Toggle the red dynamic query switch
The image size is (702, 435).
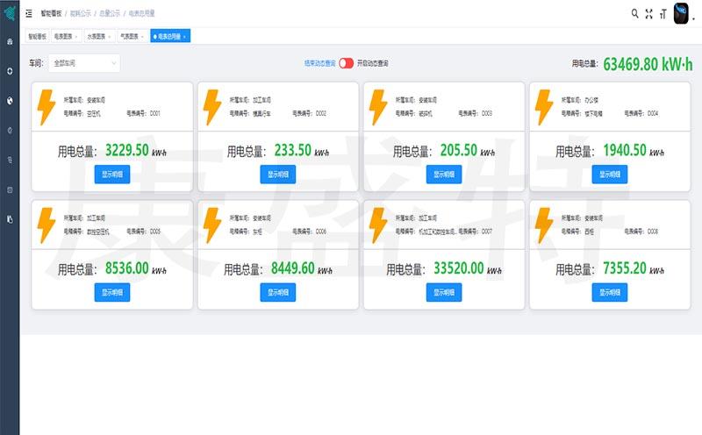(x=346, y=63)
